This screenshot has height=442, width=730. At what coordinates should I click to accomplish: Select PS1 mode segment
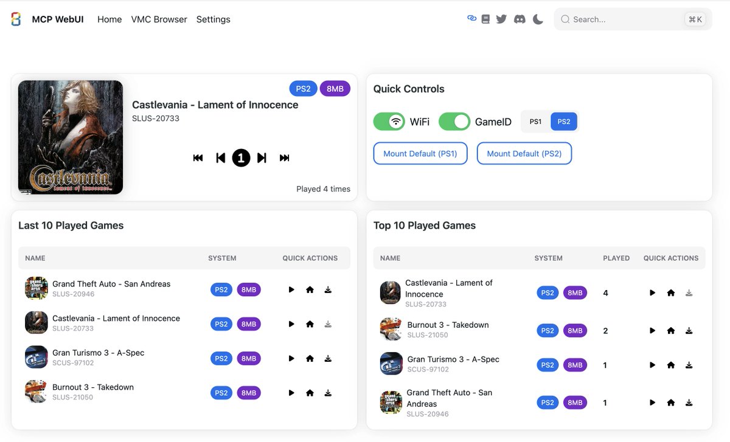coord(535,122)
